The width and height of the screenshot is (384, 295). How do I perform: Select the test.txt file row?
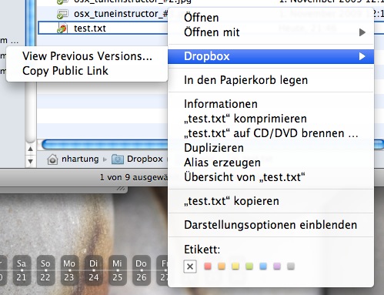click(x=103, y=28)
